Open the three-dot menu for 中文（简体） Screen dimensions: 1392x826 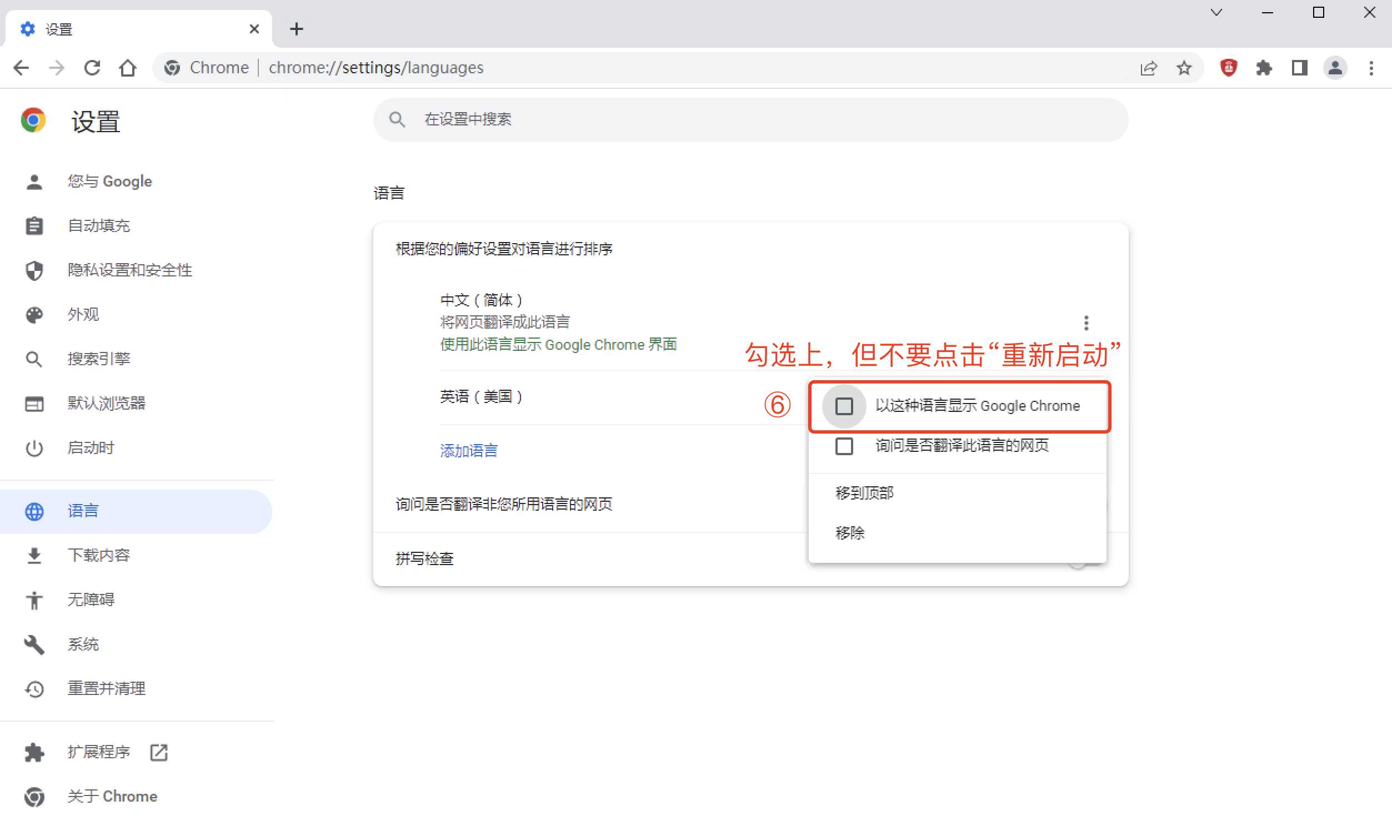click(1085, 322)
